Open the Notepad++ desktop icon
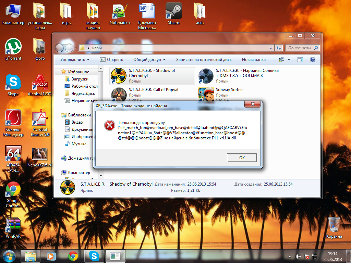 120,12
